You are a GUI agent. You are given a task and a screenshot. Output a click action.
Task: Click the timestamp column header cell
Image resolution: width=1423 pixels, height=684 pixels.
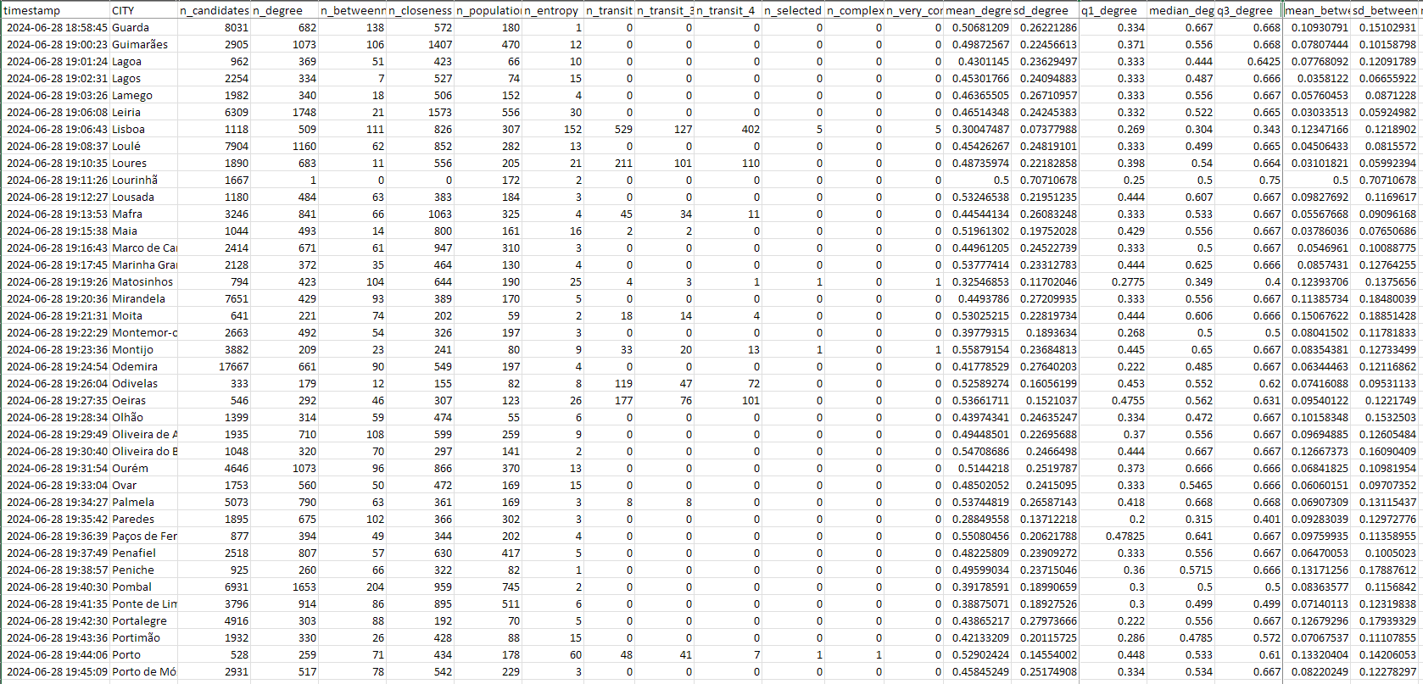55,11
